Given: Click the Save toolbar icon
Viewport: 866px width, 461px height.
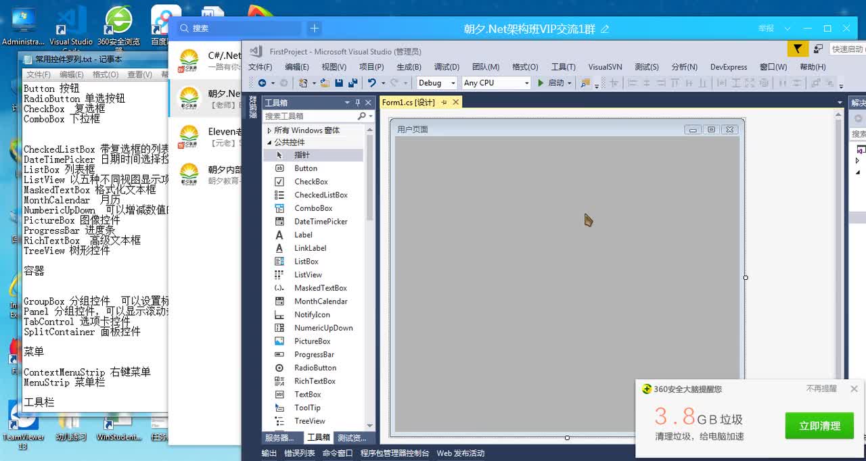Looking at the screenshot, I should pyautogui.click(x=339, y=83).
